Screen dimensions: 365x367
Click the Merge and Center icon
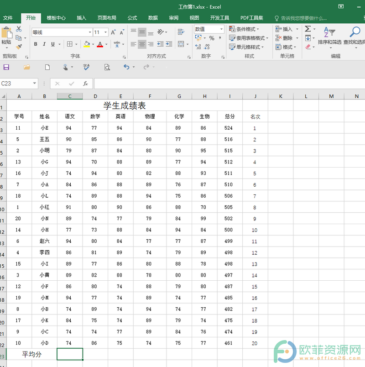click(181, 44)
